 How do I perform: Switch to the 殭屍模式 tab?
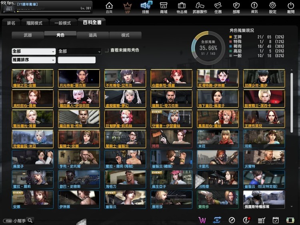(x=34, y=23)
